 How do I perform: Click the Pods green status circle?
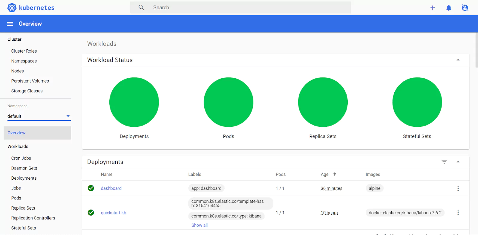coord(229,102)
